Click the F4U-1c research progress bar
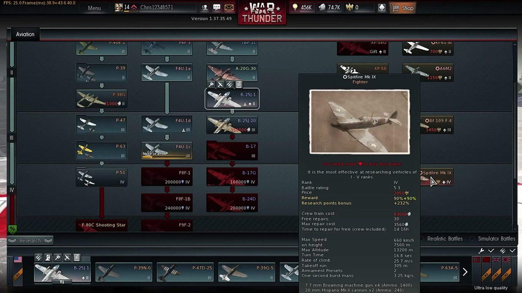This screenshot has width=522, height=293. (167, 157)
